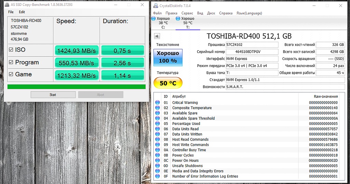The height and width of the screenshot is (184, 350).
Task: Click total working time value 45 ч
Action: pyautogui.click(x=331, y=73)
